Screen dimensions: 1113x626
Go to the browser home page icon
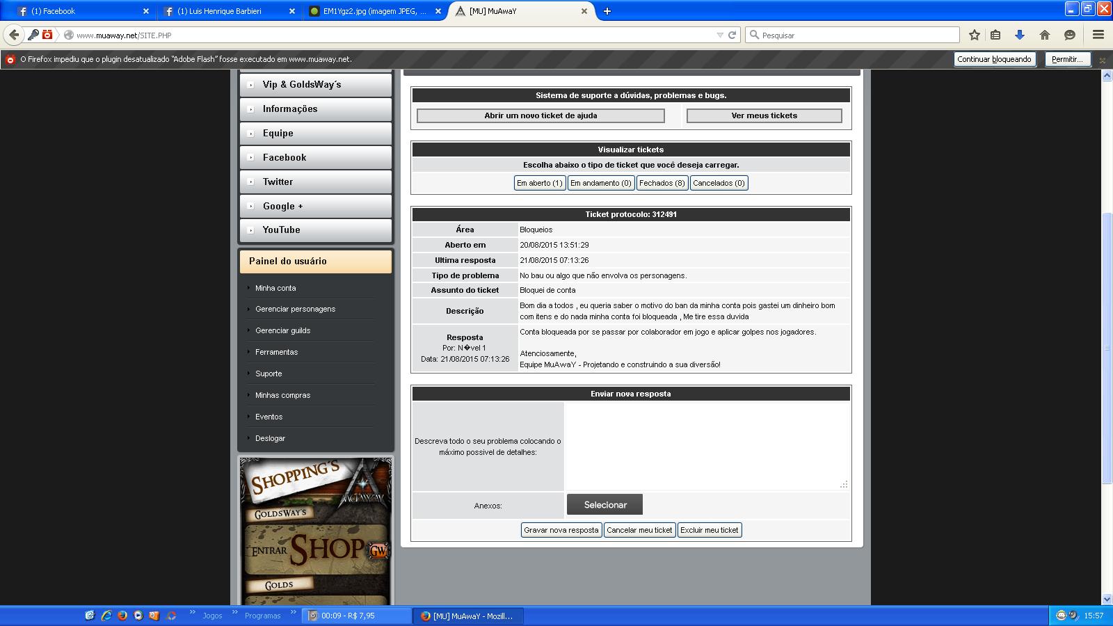coord(1045,35)
